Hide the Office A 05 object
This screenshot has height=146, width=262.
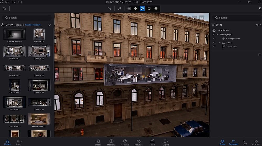point(214,46)
